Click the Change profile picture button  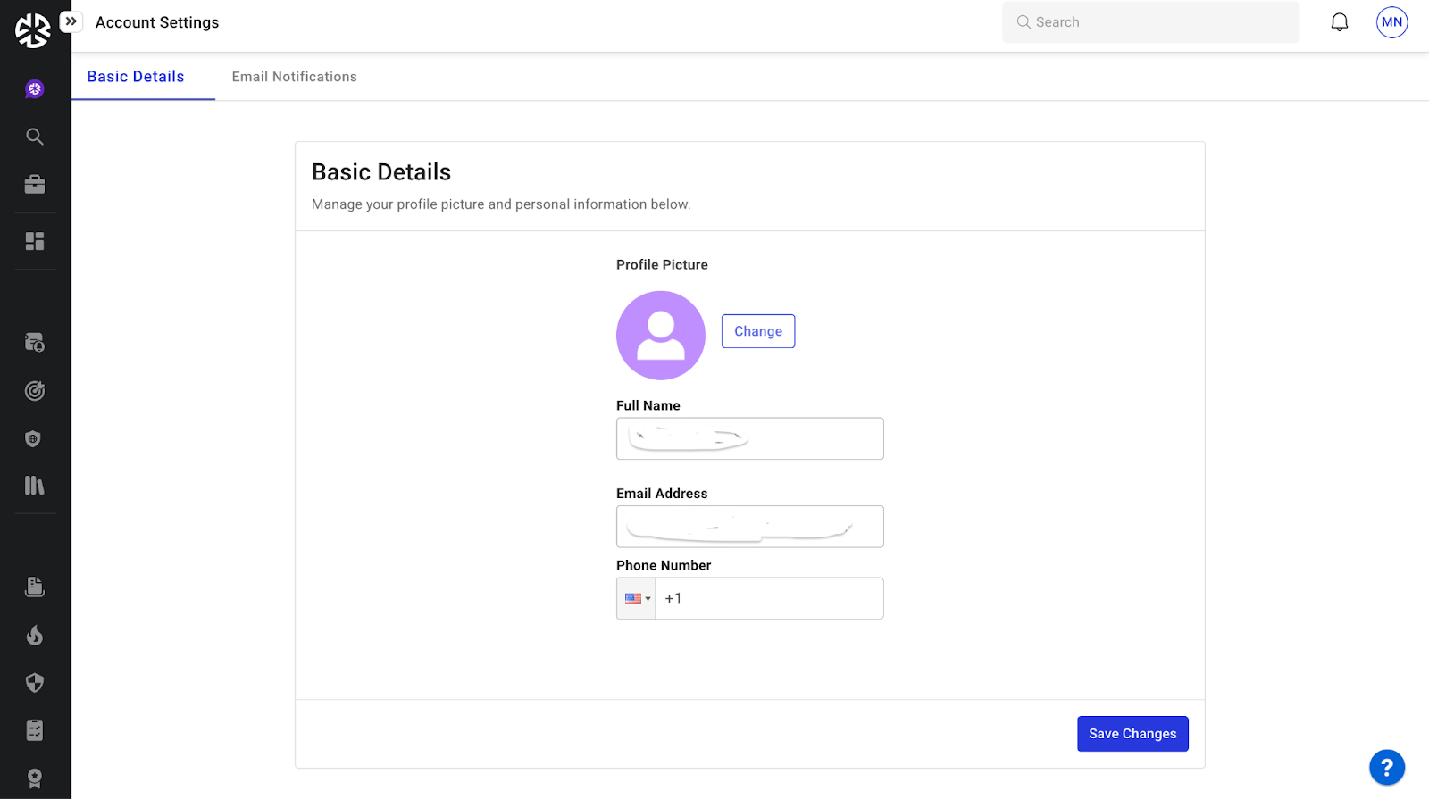tap(757, 331)
